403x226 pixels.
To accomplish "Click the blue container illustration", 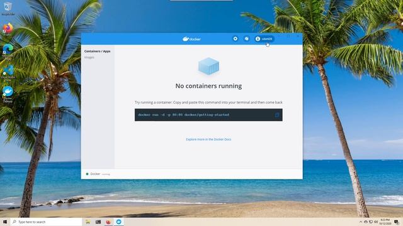I will [208, 67].
